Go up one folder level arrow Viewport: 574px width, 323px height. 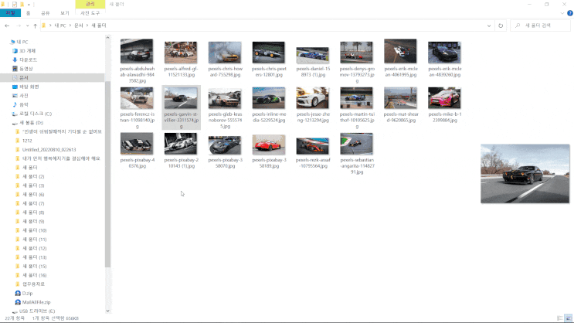coord(35,25)
